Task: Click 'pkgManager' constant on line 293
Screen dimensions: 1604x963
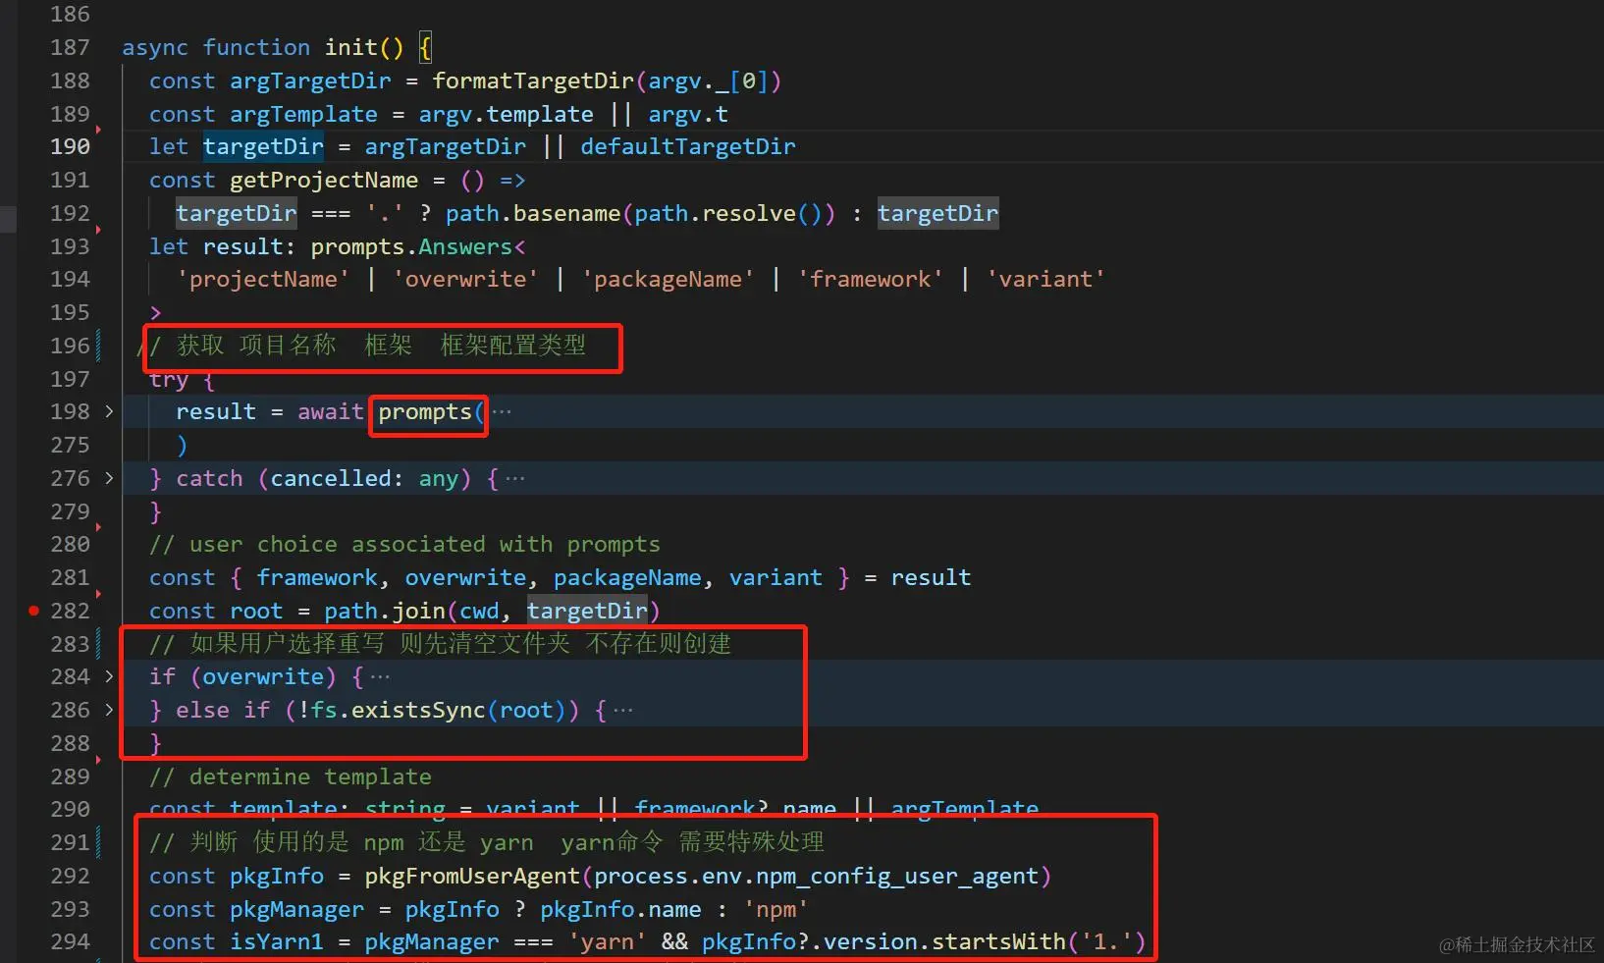Action: coord(296,910)
